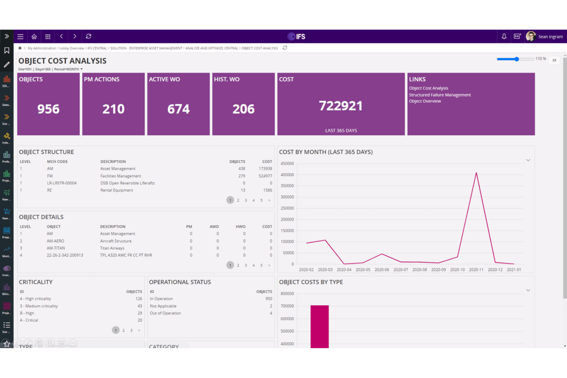The width and height of the screenshot is (567, 378).
Task: Open the gavel Inde sidebar shortcut
Action: pos(7,137)
